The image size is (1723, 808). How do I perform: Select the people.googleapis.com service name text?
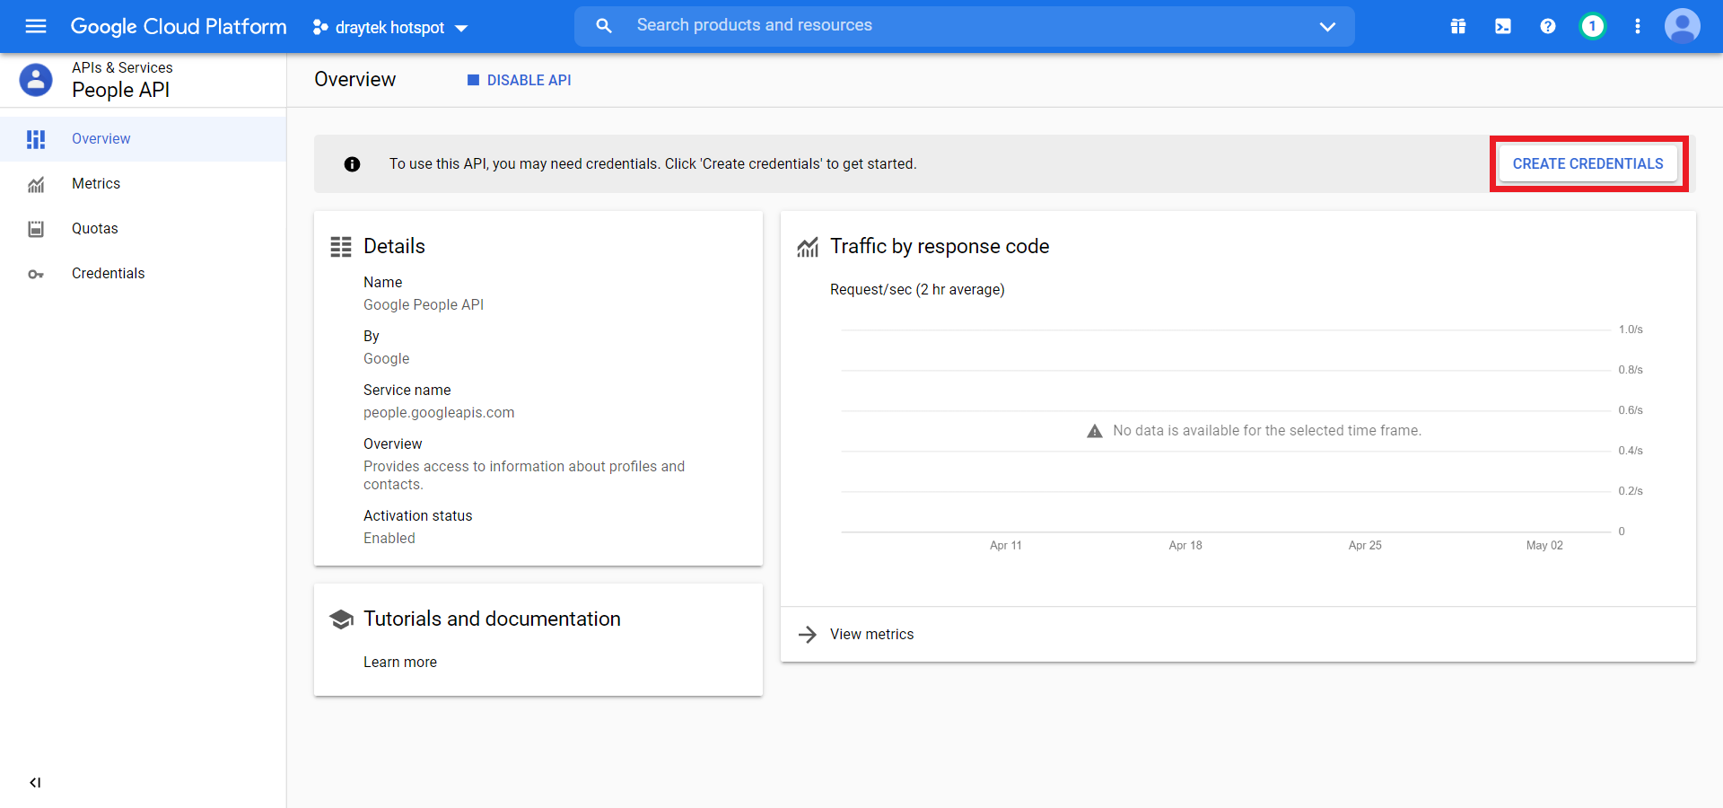point(439,413)
